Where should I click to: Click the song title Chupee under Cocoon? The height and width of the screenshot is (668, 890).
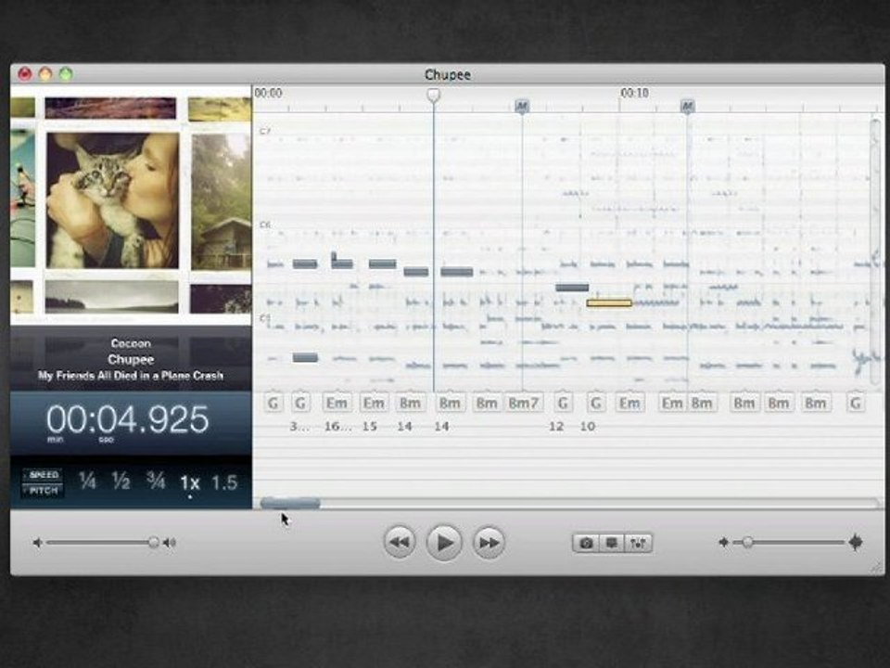[131, 360]
